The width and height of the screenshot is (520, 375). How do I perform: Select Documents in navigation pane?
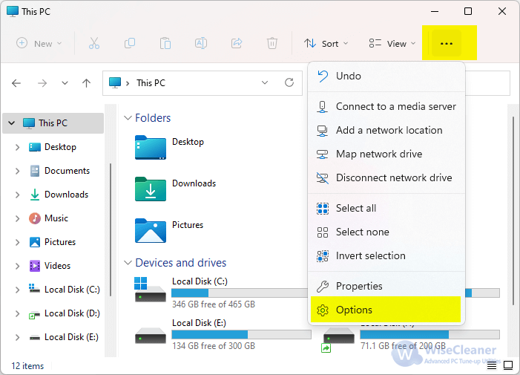(x=67, y=171)
